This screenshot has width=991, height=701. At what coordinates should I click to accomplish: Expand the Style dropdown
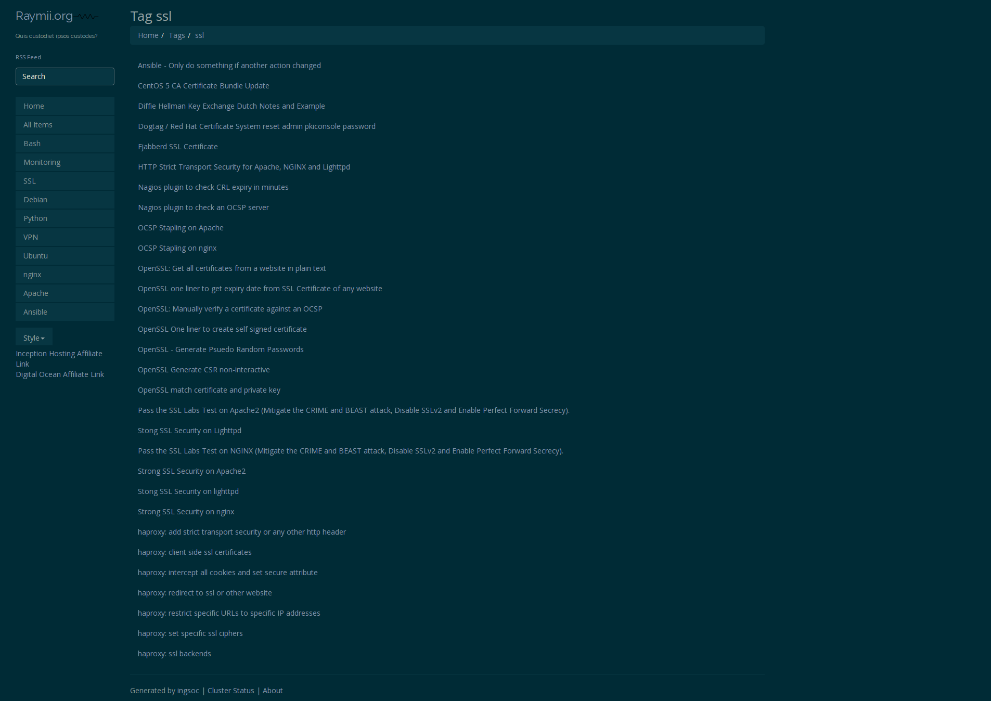[x=34, y=338]
